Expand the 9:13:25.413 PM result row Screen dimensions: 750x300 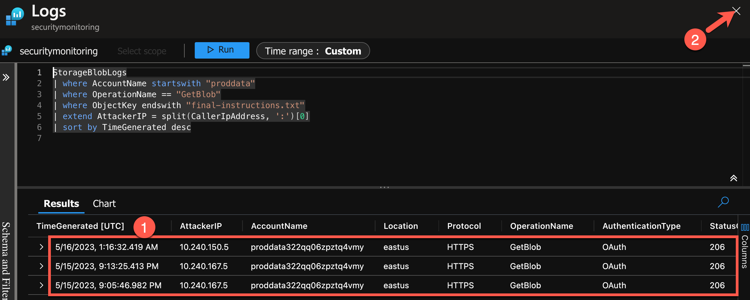coord(41,266)
